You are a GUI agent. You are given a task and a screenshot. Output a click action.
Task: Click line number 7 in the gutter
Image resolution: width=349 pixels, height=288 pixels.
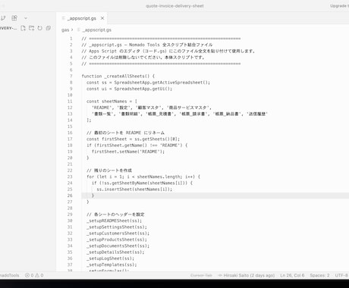[71, 76]
